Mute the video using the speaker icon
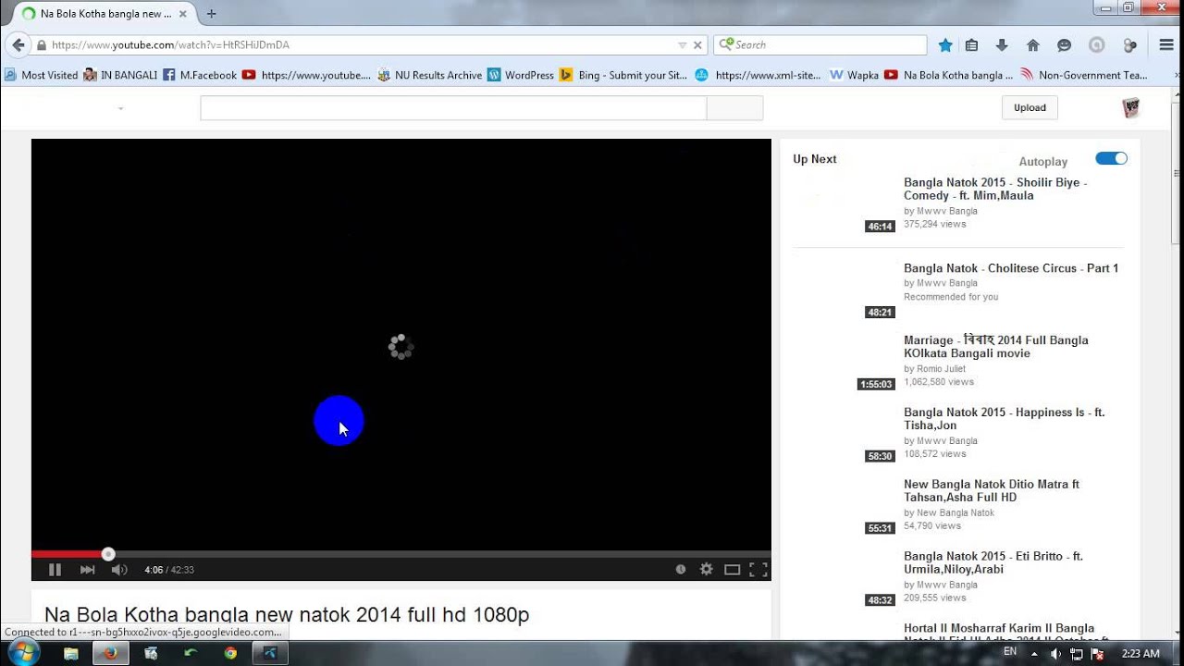The height and width of the screenshot is (666, 1184). pyautogui.click(x=119, y=570)
